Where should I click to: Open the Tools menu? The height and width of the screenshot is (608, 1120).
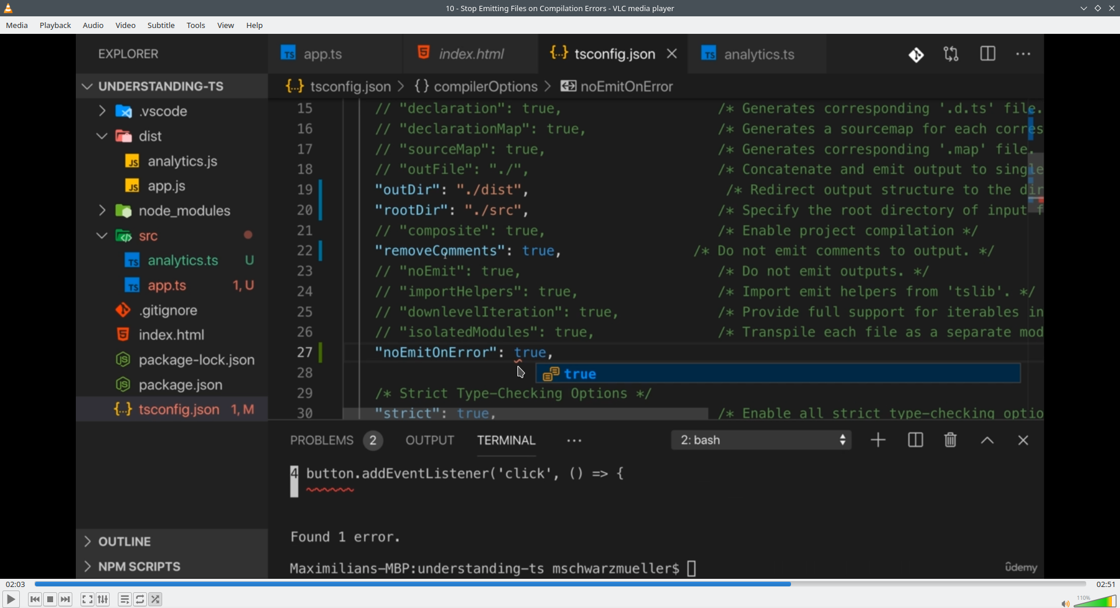(196, 26)
